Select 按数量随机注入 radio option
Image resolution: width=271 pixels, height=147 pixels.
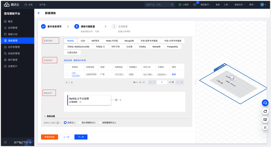100,123
